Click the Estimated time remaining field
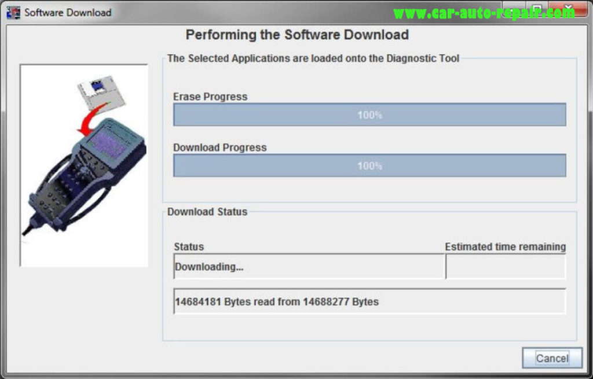Viewport: 593px width, 379px height. coord(506,266)
